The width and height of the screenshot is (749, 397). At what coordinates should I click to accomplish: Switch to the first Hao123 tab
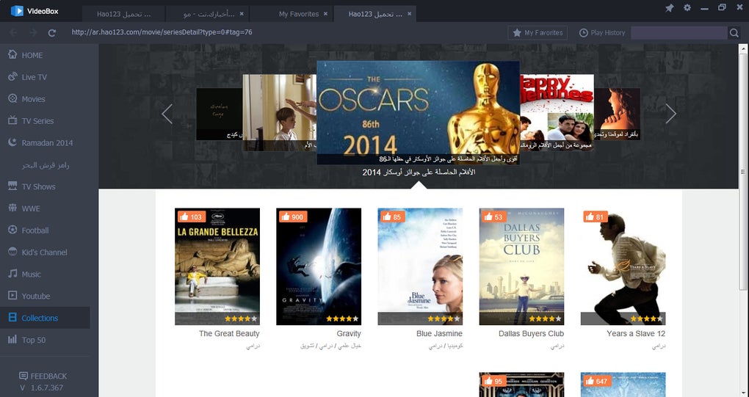point(123,14)
